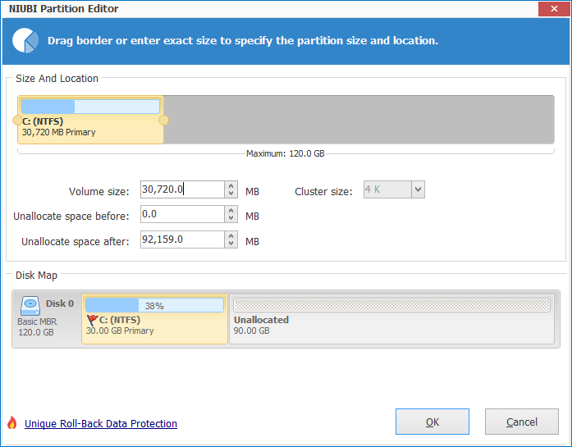
Task: Focus the Unallocate space after field
Action: pos(182,239)
